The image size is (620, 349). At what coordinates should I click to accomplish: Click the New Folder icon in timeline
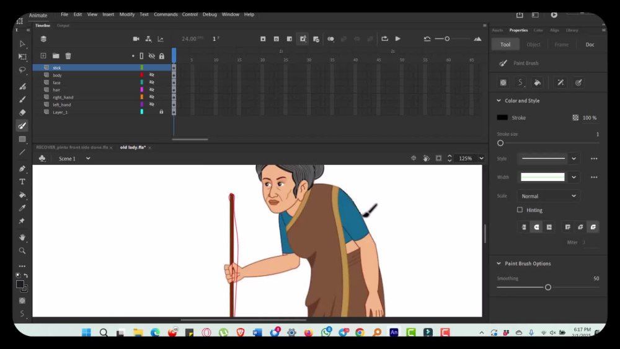pos(56,56)
